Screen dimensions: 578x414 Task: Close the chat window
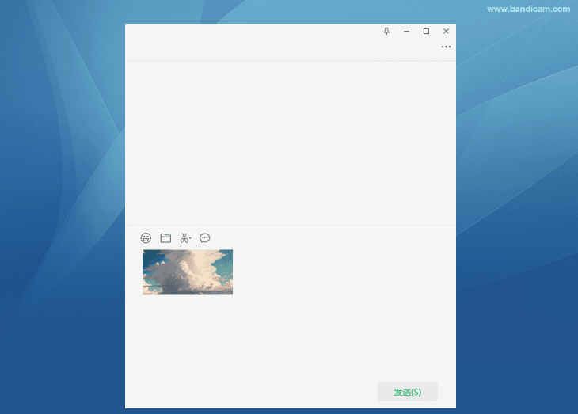point(446,31)
